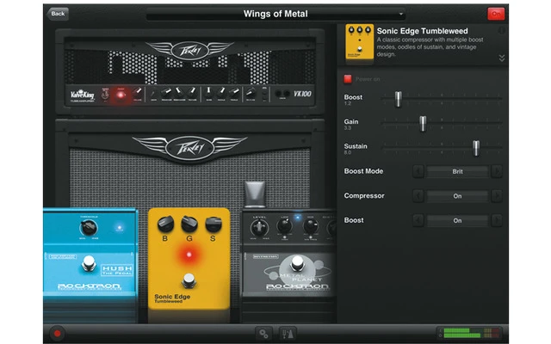Click the G knob on yellow pedal
The width and height of the screenshot is (551, 344).
[189, 224]
